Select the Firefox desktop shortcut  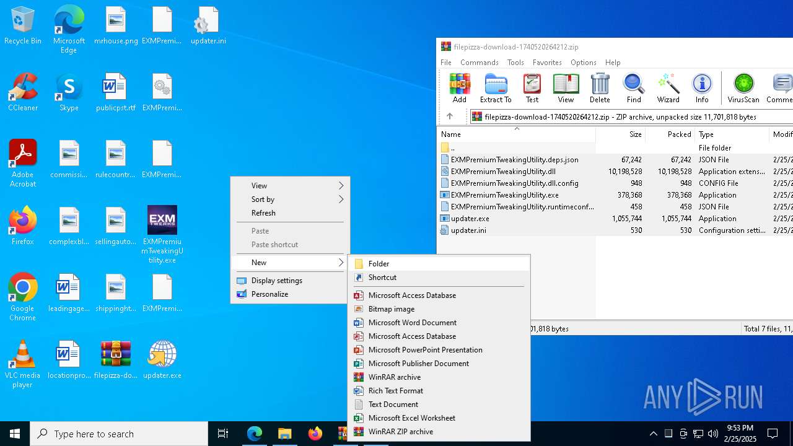point(23,226)
